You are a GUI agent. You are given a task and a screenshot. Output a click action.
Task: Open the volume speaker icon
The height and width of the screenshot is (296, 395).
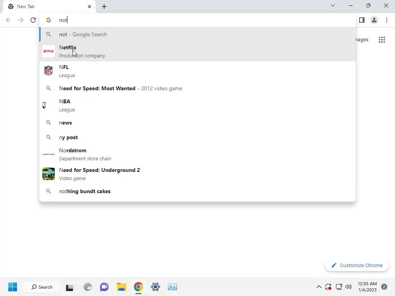pos(348,287)
